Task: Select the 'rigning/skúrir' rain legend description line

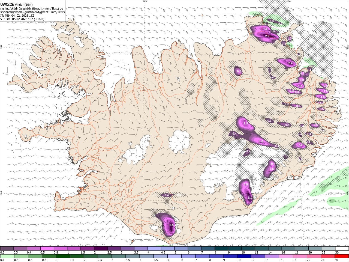Action: point(31,8)
